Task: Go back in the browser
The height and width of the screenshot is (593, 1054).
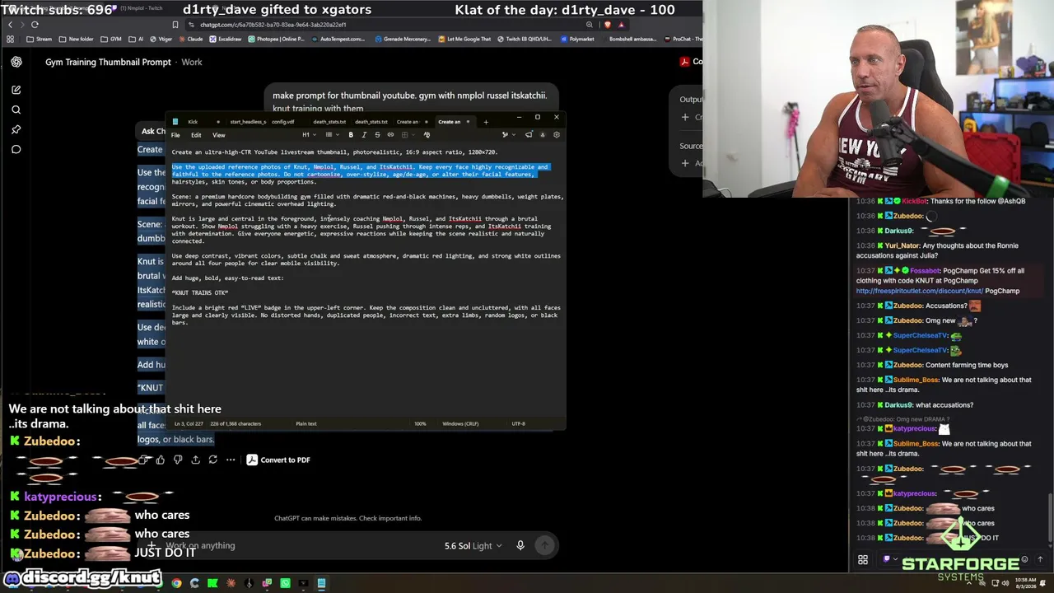Action: click(x=10, y=25)
